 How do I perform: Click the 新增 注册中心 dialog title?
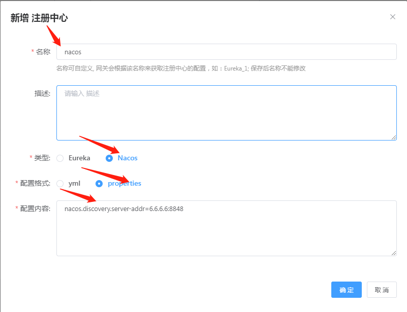coord(39,18)
